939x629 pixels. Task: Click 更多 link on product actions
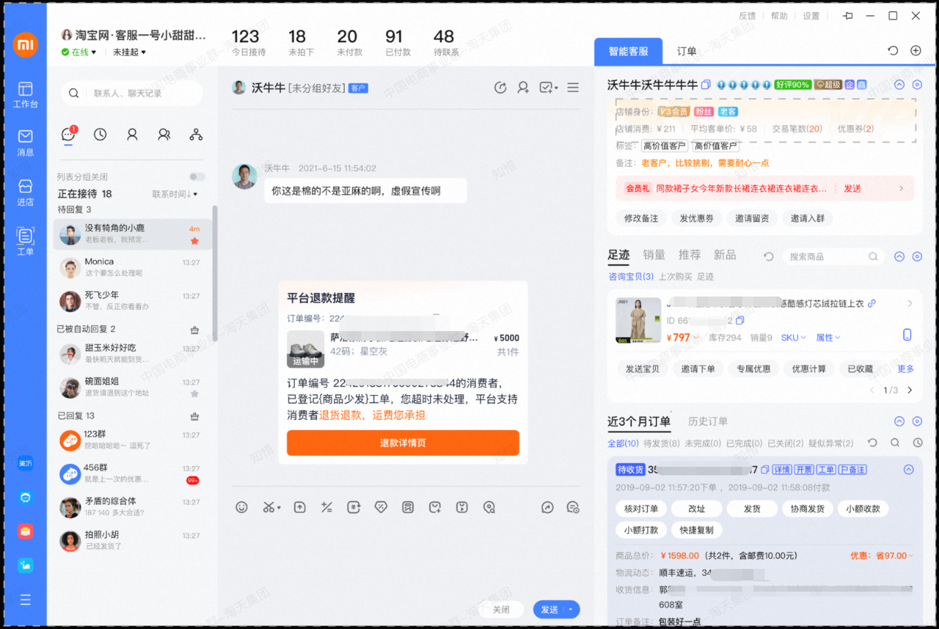click(905, 369)
